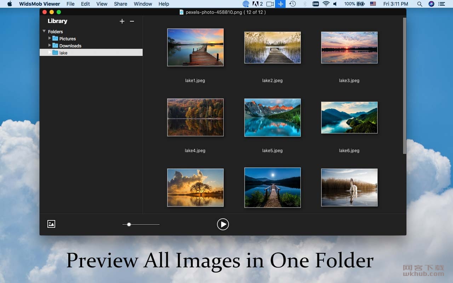
Task: Click the image view icon in bottom bar
Action: (51, 224)
